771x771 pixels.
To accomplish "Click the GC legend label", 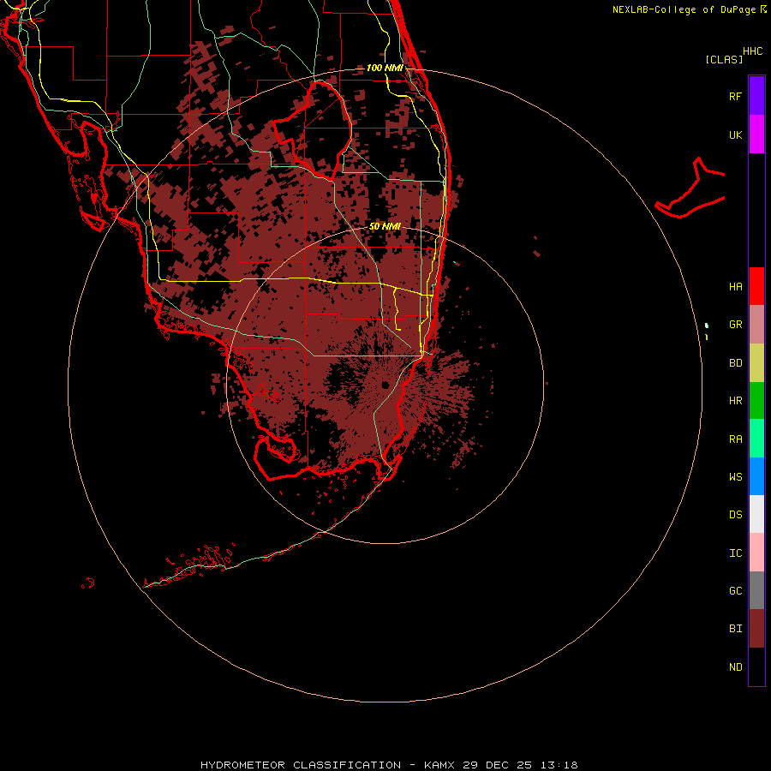I will pos(735,591).
